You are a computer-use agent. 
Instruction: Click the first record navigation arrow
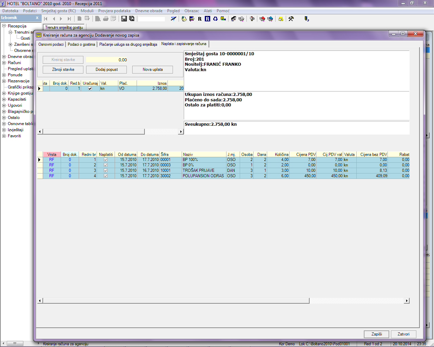(x=46, y=19)
